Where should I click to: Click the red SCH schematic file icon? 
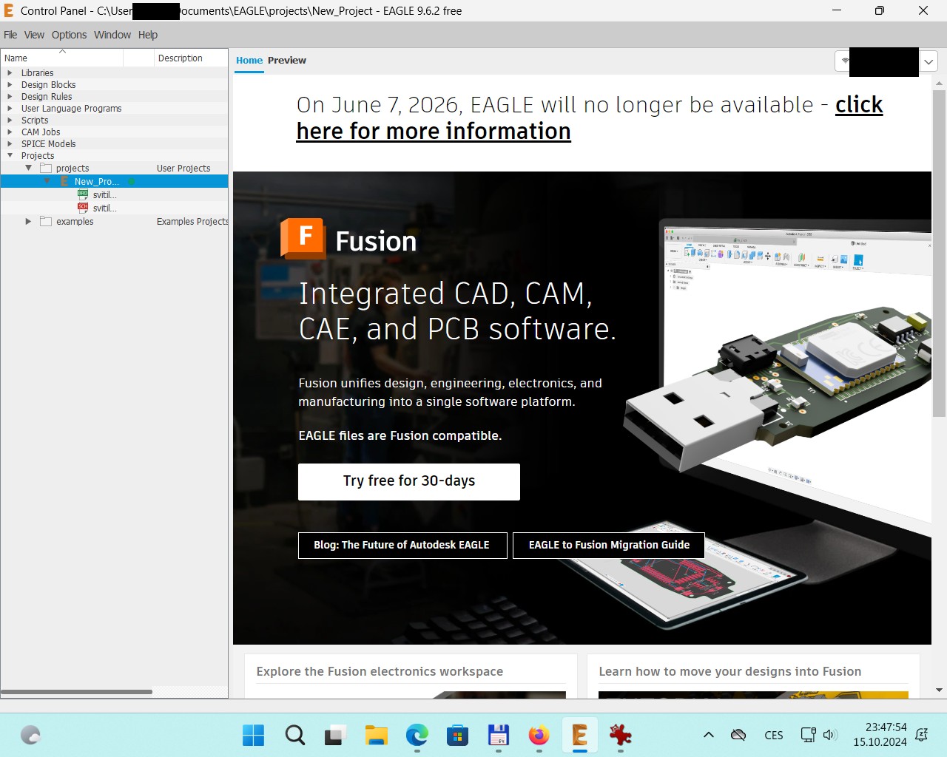pos(83,208)
